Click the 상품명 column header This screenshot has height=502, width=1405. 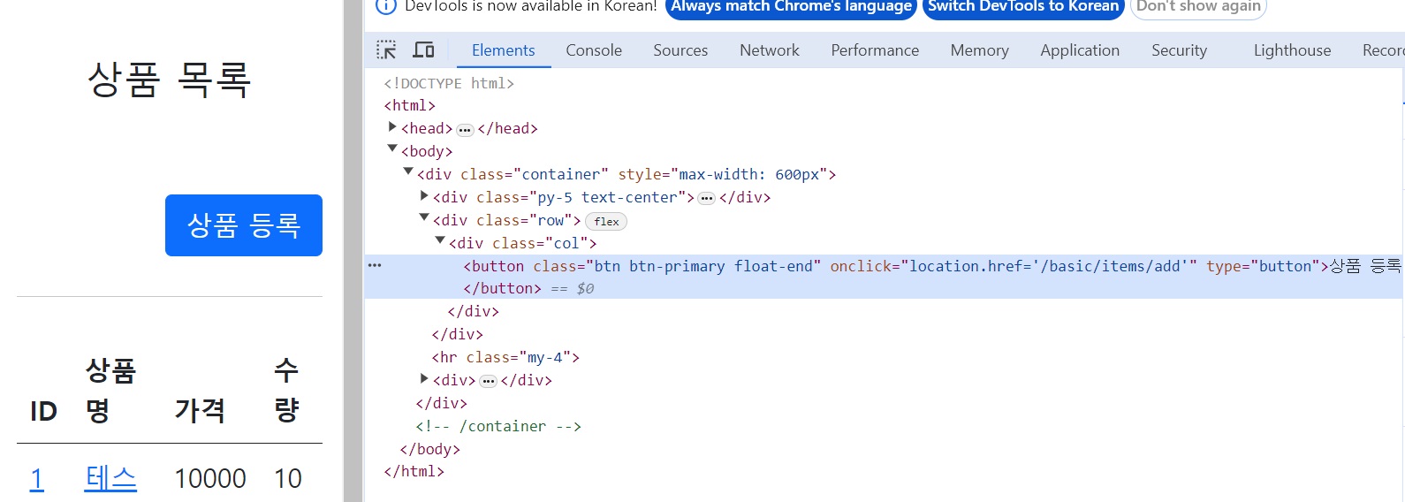point(110,390)
